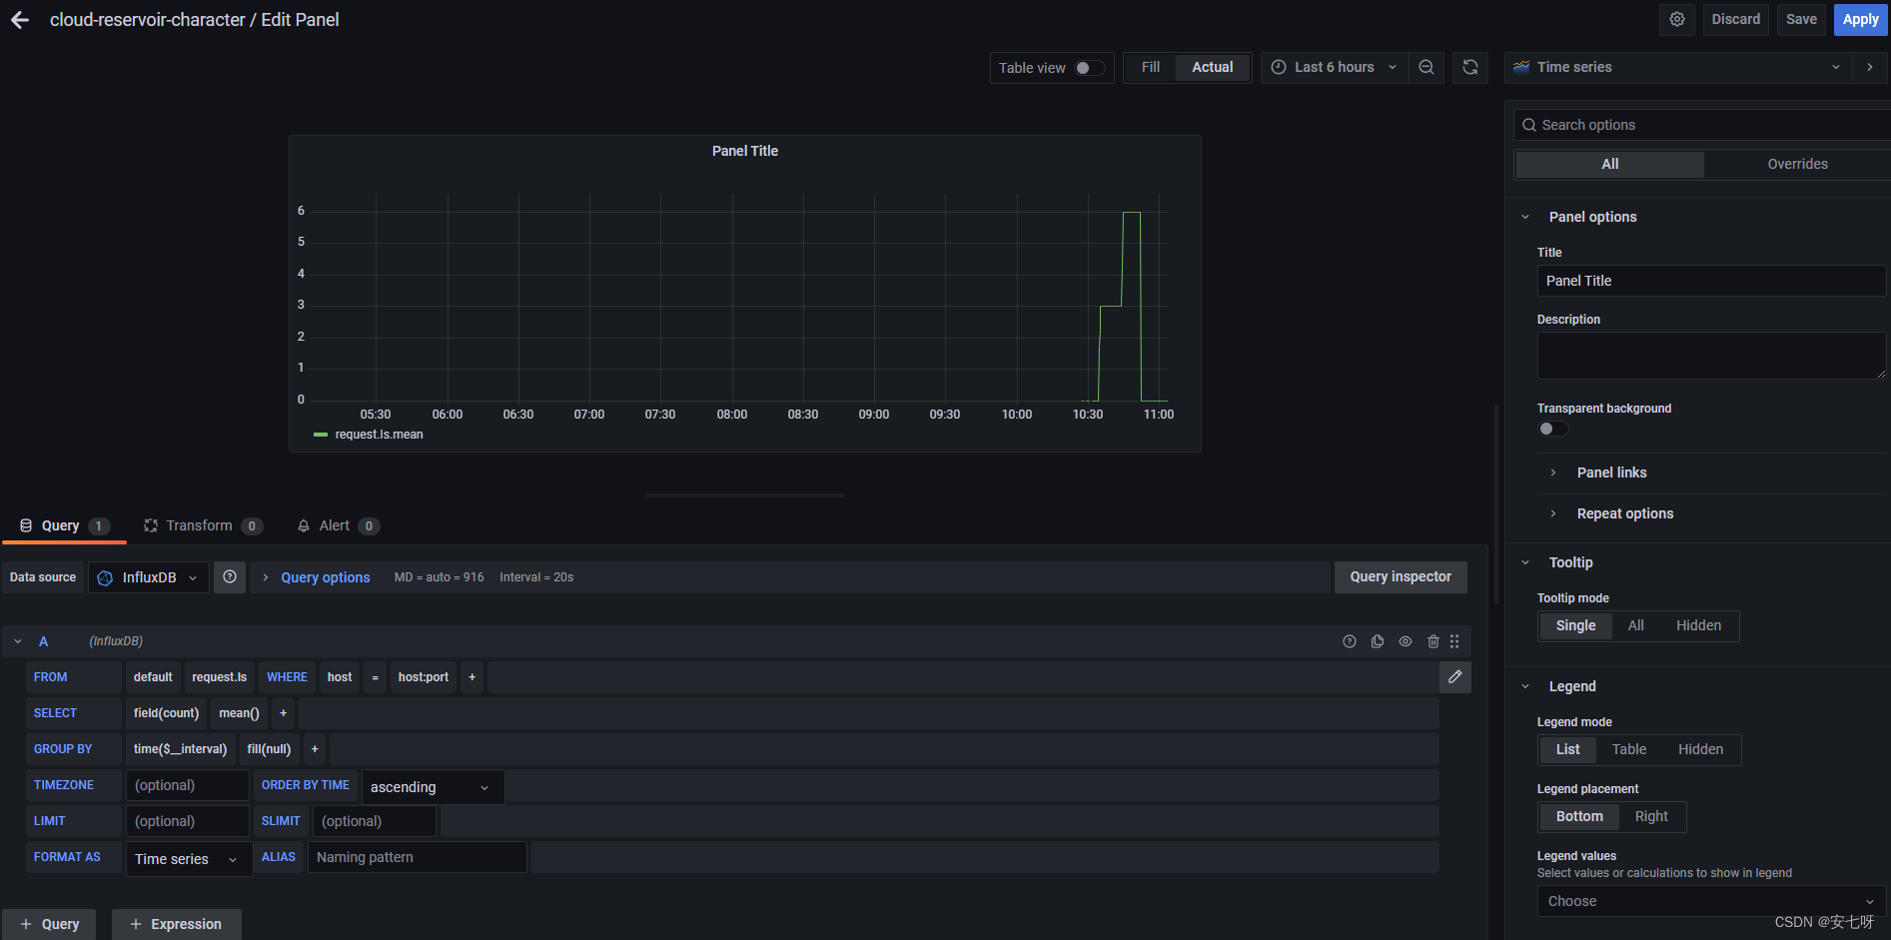Collapse Panel options section
Image resolution: width=1891 pixels, height=940 pixels.
point(1592,217)
